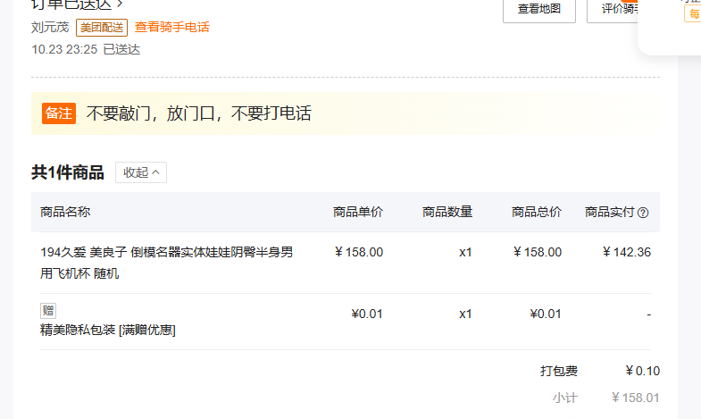Click the ¥142.36 paid amount
The height and width of the screenshot is (419, 701).
tap(626, 252)
